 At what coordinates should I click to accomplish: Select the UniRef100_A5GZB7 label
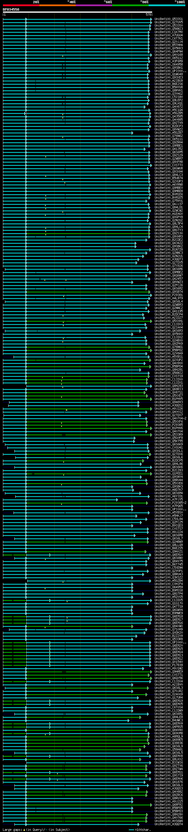(x=169, y=133)
